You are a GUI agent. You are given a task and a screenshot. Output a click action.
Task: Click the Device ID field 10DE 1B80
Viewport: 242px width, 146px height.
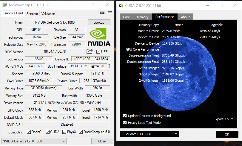click(91, 59)
